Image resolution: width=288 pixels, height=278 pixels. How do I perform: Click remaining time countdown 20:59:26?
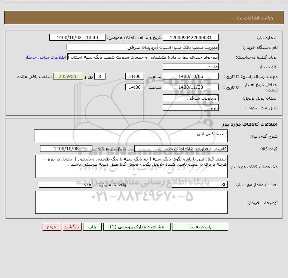pyautogui.click(x=68, y=76)
